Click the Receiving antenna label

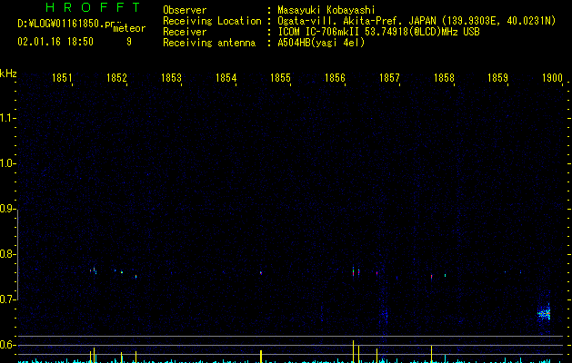(209, 43)
